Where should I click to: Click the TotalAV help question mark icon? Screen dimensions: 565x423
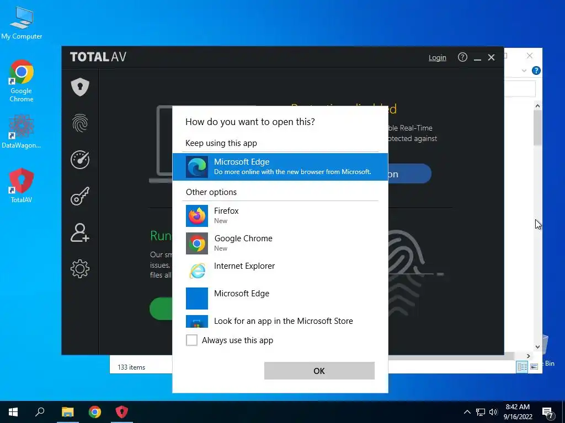[462, 57]
